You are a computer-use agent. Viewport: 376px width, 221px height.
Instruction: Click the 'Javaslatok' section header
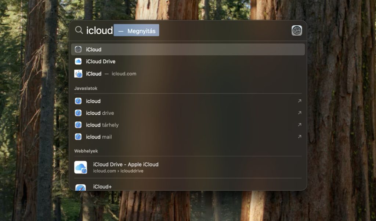(86, 88)
